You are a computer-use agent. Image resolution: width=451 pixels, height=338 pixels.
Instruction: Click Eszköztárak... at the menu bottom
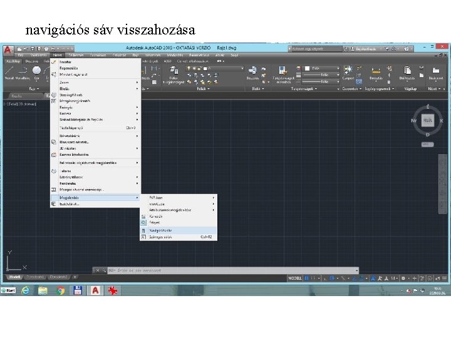(96, 204)
